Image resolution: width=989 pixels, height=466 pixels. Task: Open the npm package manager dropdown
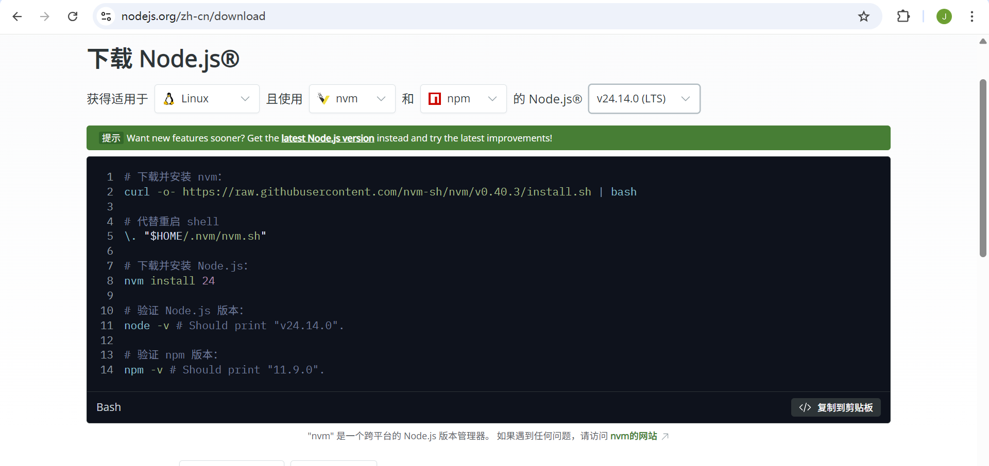click(x=464, y=99)
